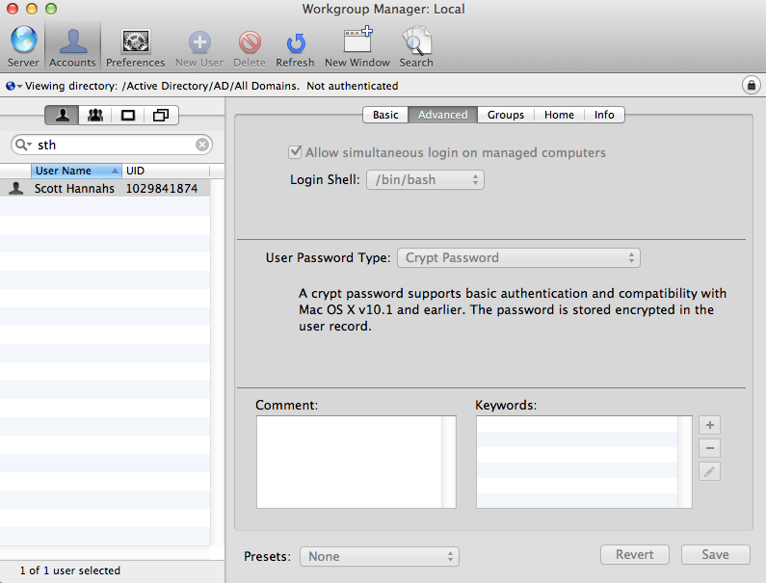Click the Keywords list box
The height and width of the screenshot is (583, 766).
577,462
